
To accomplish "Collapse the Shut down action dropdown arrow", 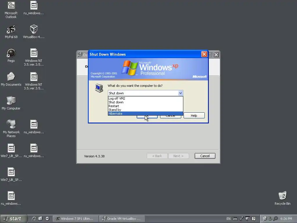I will pos(180,93).
